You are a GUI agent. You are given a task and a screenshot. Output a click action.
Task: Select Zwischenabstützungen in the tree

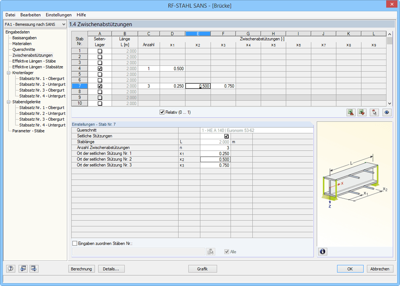coord(32,55)
